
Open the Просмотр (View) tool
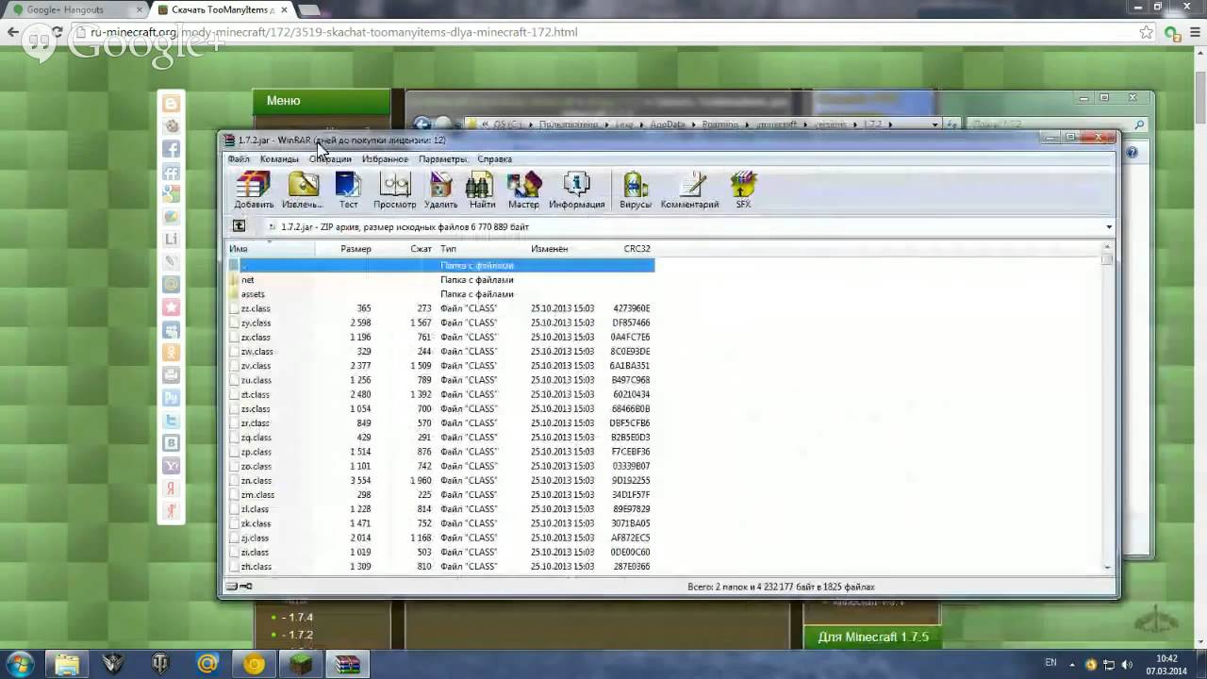[x=394, y=190]
